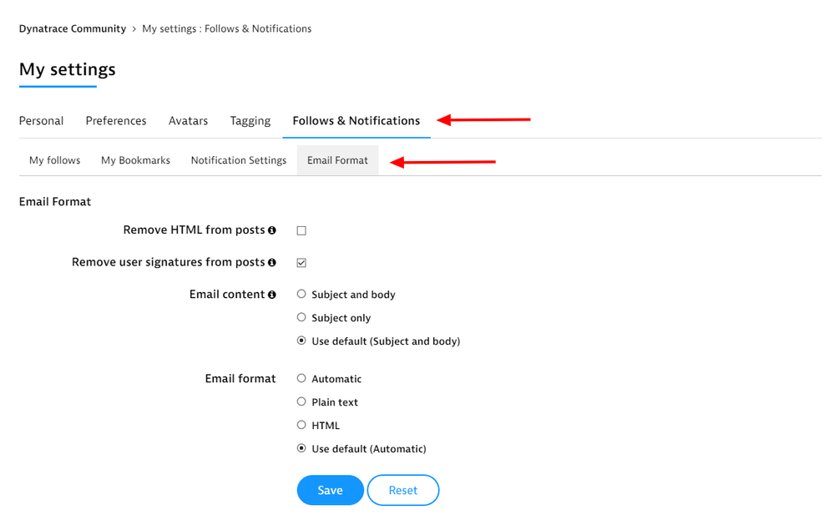Image resolution: width=834 pixels, height=525 pixels.
Task: Select HTML as email format
Action: (301, 426)
